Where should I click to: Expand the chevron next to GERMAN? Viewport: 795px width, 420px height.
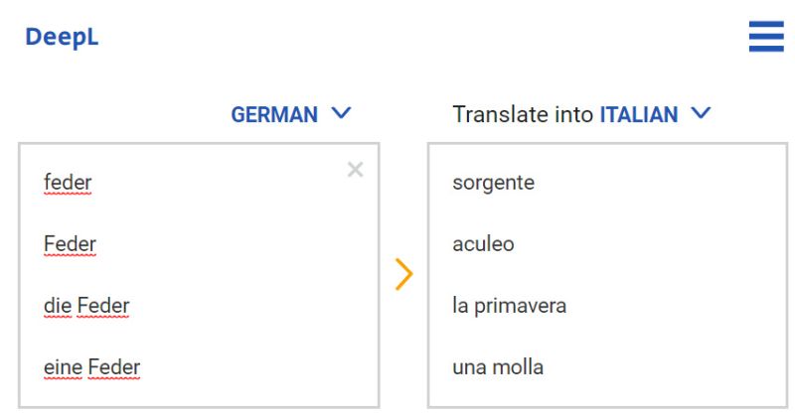pyautogui.click(x=341, y=112)
